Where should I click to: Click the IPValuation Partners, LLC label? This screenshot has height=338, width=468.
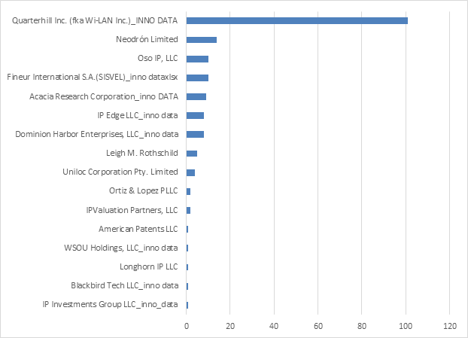coord(132,210)
